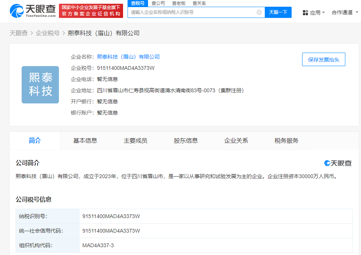Click the 纳税识别号 label cell
The height and width of the screenshot is (255, 361).
pos(47,216)
